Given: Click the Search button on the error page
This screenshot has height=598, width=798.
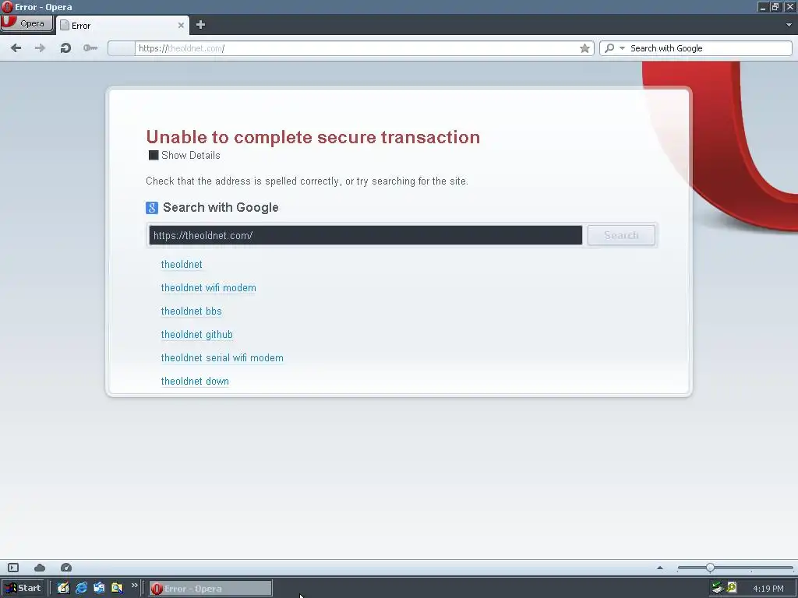Looking at the screenshot, I should (x=621, y=235).
